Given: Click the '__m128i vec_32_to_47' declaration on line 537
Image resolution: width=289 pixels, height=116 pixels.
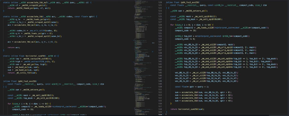Looking at the screenshot, I should (x=215, y=50).
